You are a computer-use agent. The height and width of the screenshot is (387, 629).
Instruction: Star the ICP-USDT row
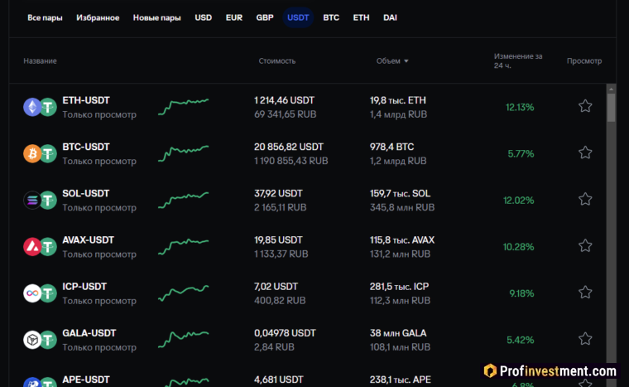tap(585, 292)
